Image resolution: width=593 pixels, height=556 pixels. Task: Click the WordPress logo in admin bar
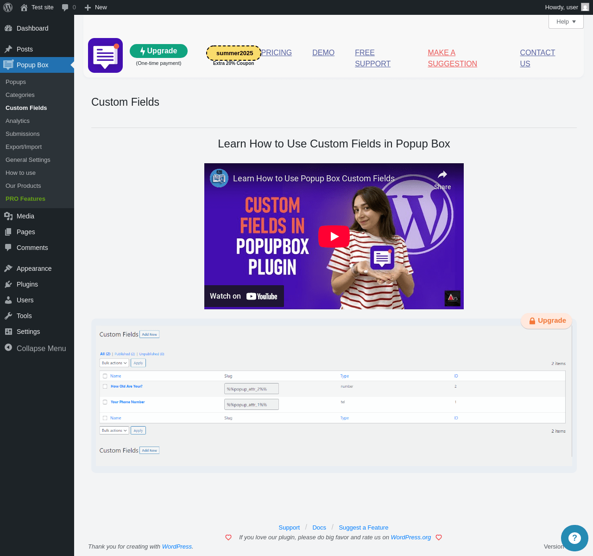pyautogui.click(x=8, y=7)
